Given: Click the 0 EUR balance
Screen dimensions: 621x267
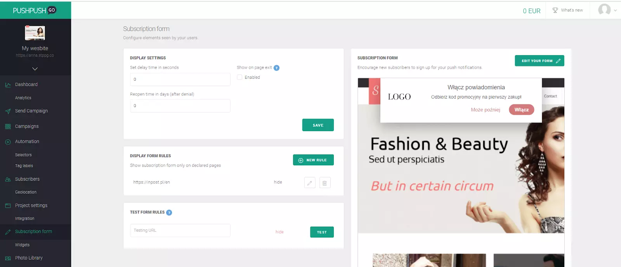Looking at the screenshot, I should pyautogui.click(x=531, y=11).
